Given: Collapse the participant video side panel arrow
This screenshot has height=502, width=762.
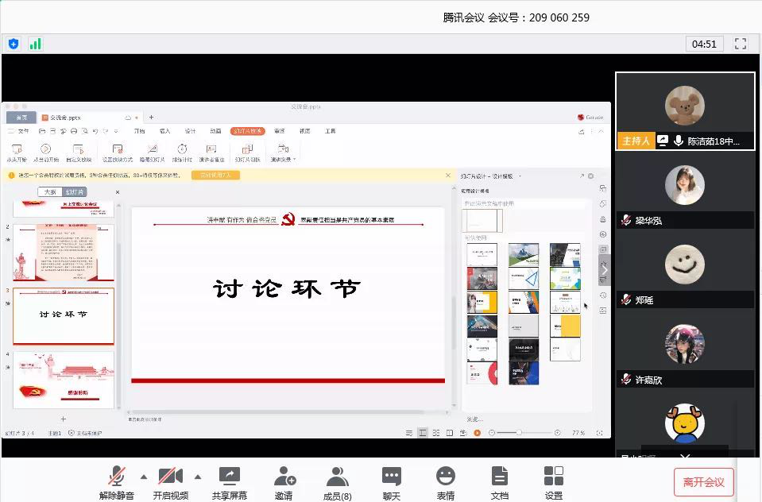Looking at the screenshot, I should [x=605, y=269].
